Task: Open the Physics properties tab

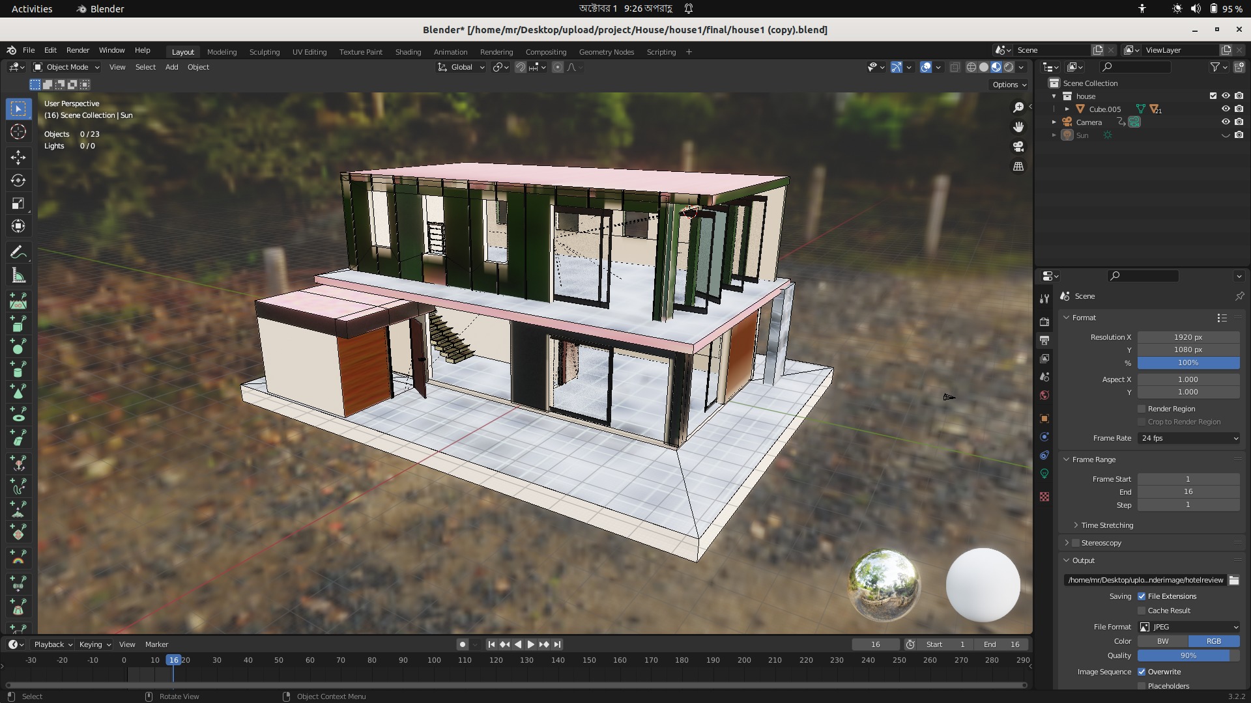Action: [x=1044, y=437]
